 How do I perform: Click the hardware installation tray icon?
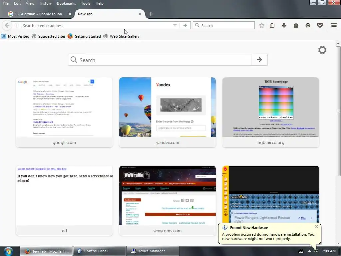pyautogui.click(x=316, y=251)
